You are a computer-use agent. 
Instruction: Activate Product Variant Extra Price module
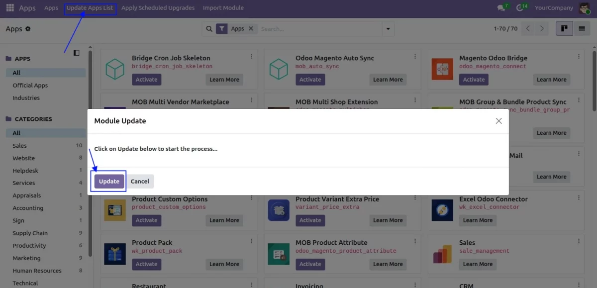(310, 220)
